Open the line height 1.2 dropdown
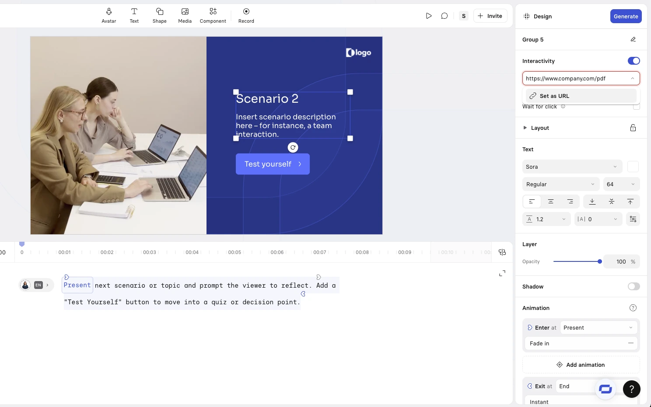The height and width of the screenshot is (407, 651). tap(546, 219)
